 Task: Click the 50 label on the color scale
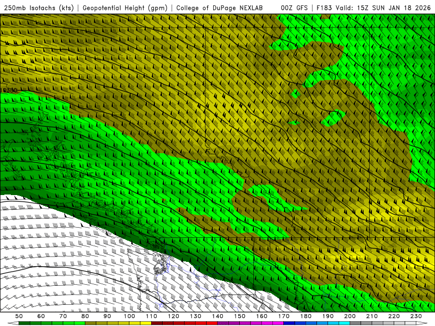(19, 316)
